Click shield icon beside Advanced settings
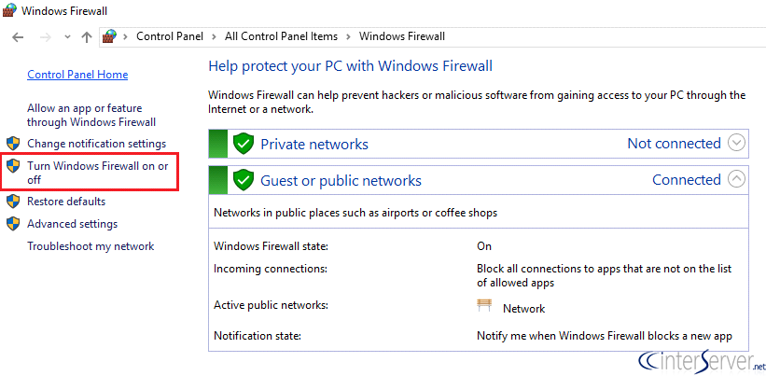Screen dimensions: 766x376 point(13,223)
